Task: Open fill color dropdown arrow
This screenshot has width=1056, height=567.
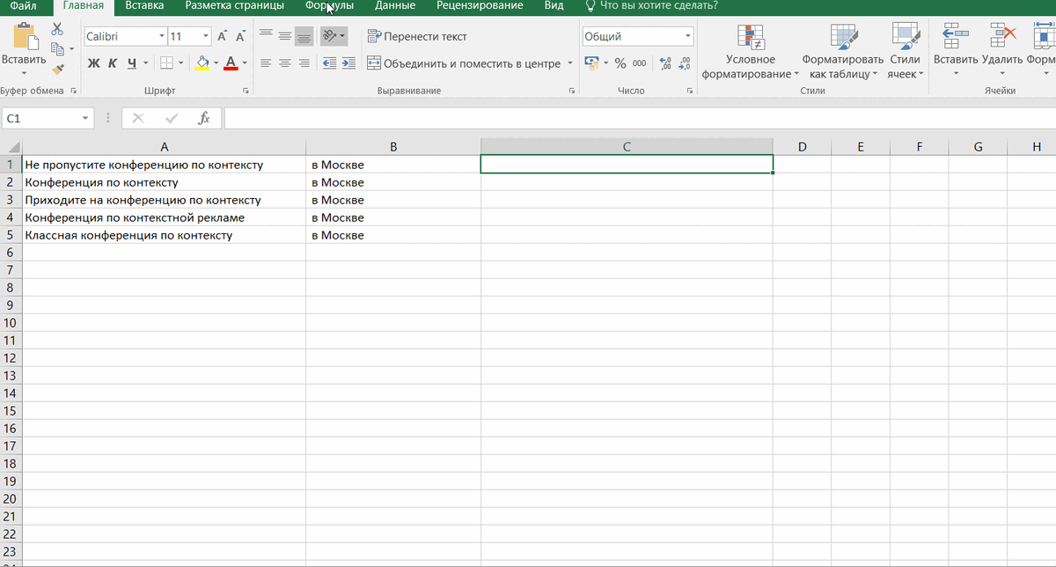Action: point(216,63)
